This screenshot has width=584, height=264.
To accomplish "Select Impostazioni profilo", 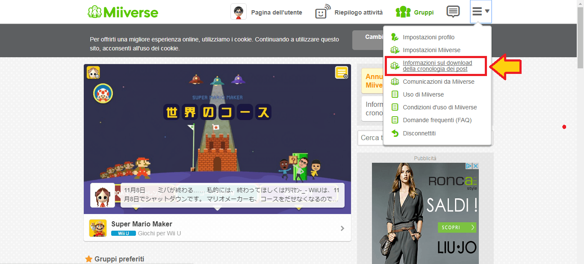I will coord(429,37).
